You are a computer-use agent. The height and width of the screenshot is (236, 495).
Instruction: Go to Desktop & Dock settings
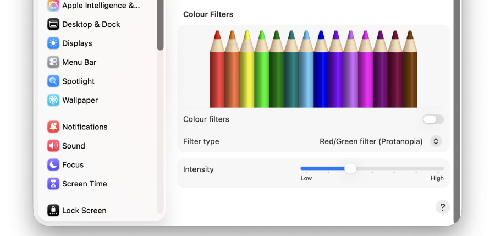pos(91,24)
